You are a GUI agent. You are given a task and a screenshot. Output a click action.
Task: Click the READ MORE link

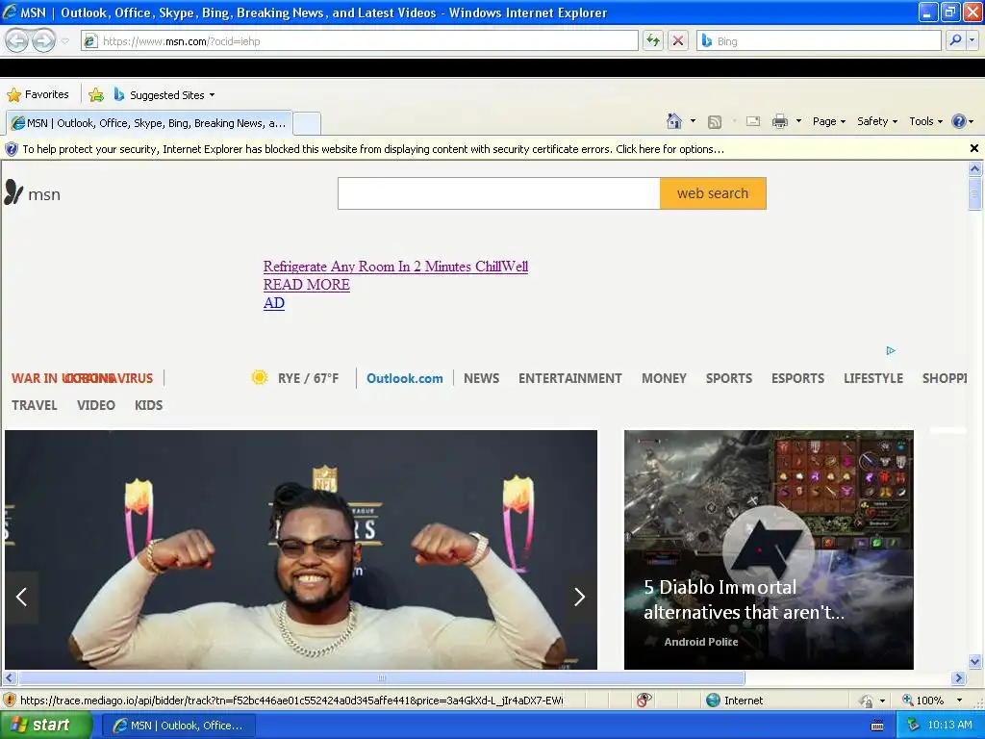point(307,285)
